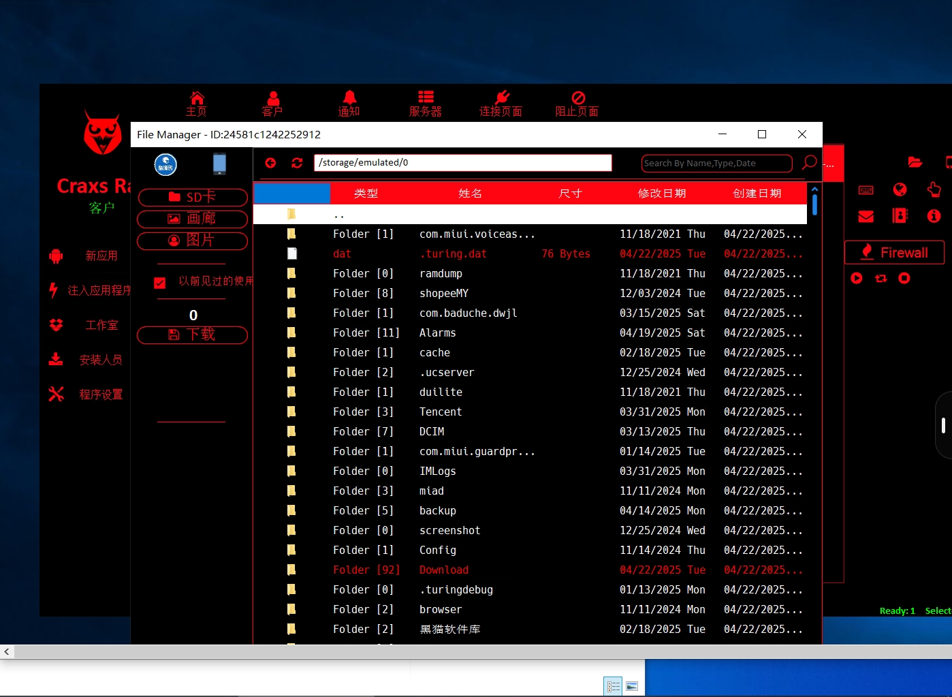Select the .turingdebug folder row
The width and height of the screenshot is (952, 697).
530,590
